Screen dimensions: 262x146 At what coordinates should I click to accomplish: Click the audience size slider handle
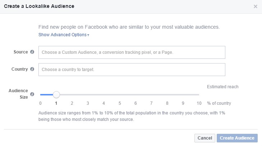coord(56,95)
